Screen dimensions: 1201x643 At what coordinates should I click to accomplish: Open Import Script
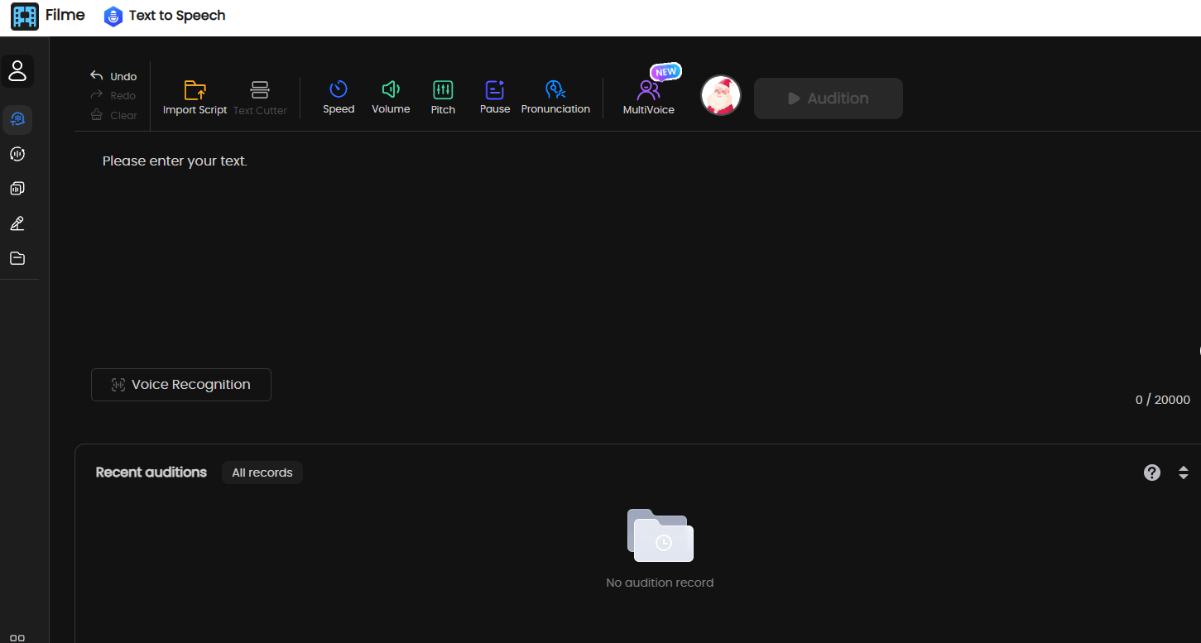195,98
